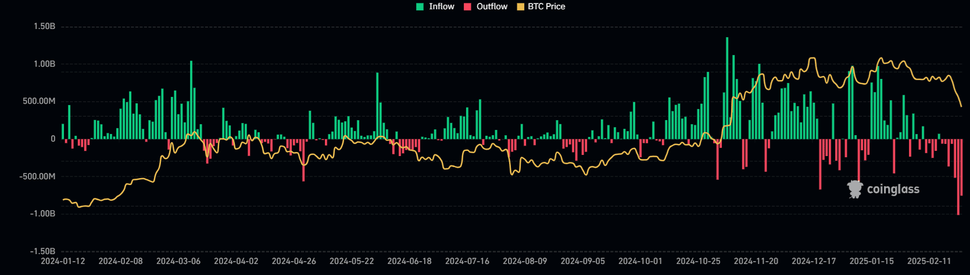Click the 2024-08-09 date axis label

point(525,261)
